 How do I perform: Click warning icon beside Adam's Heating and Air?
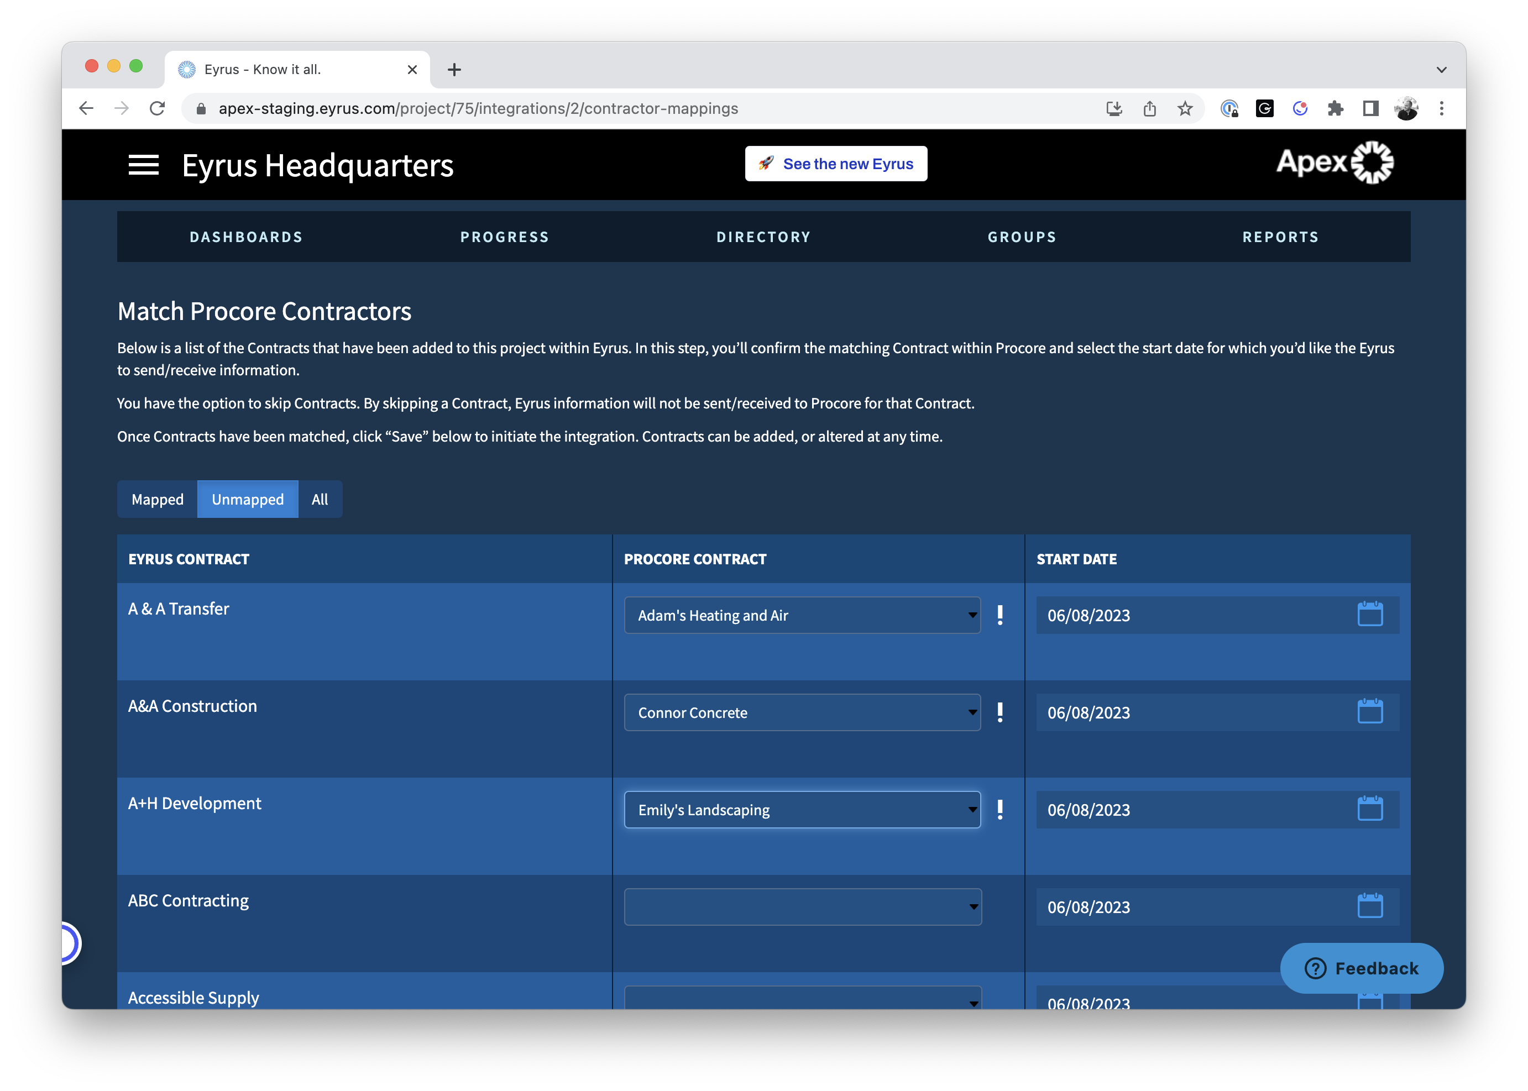(1001, 615)
